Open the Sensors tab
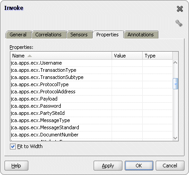The width and height of the screenshot is (189, 175). click(x=79, y=35)
